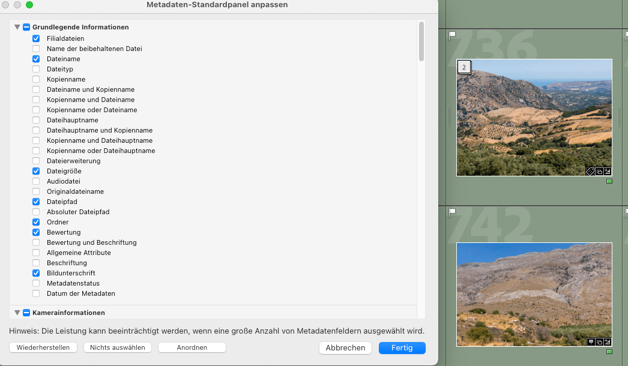Uncheck the Filialdateien checkbox
Screen dimensions: 628x366
[36, 38]
